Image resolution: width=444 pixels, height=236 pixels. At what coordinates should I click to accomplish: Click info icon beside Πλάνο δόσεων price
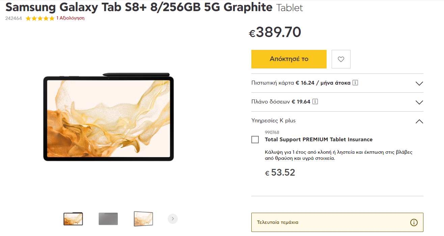point(315,101)
